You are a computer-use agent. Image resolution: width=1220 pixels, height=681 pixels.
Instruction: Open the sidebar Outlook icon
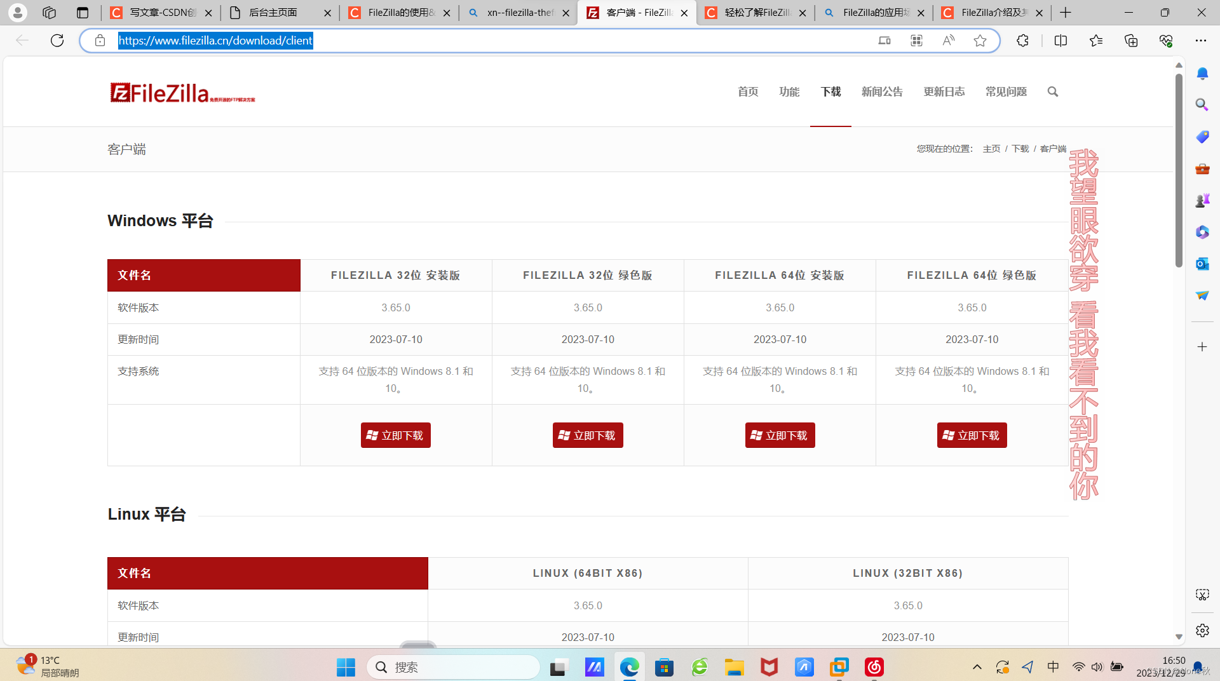tap(1202, 264)
